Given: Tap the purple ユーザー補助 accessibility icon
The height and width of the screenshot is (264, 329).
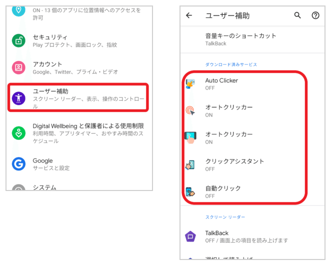Looking at the screenshot, I should pos(18,98).
